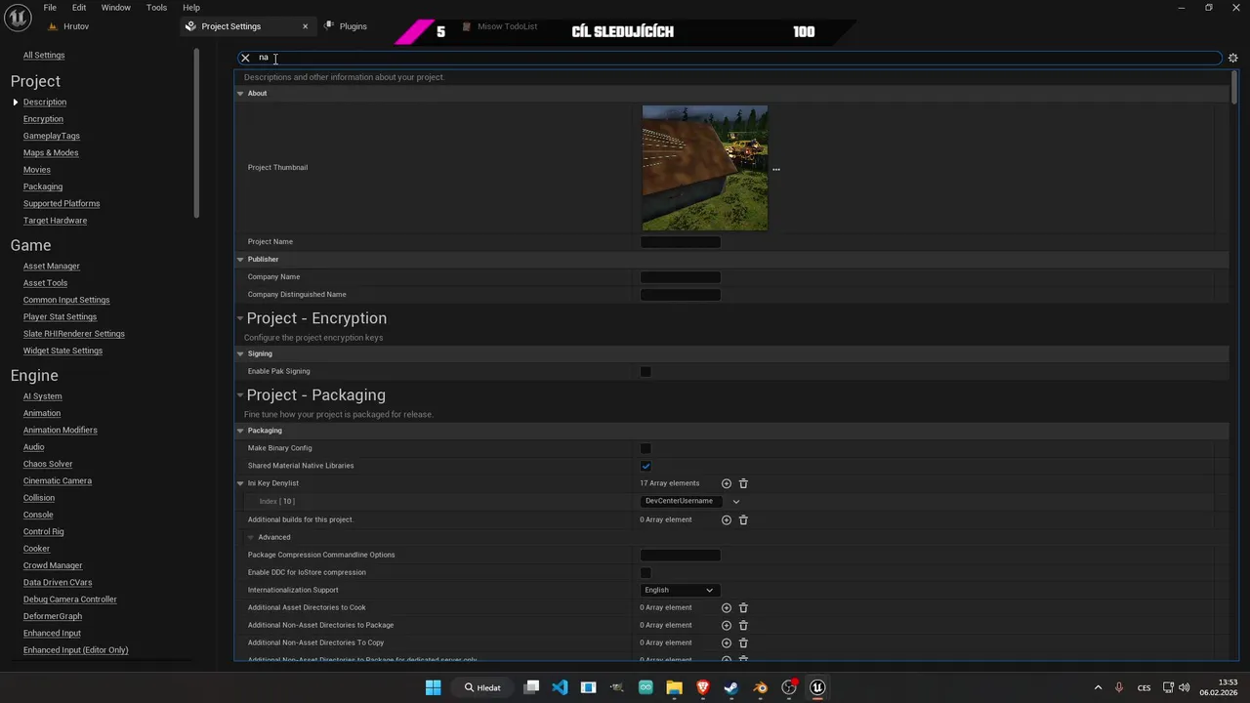Clear the settings search with the X icon
Screen dimensions: 1250x703
click(245, 58)
